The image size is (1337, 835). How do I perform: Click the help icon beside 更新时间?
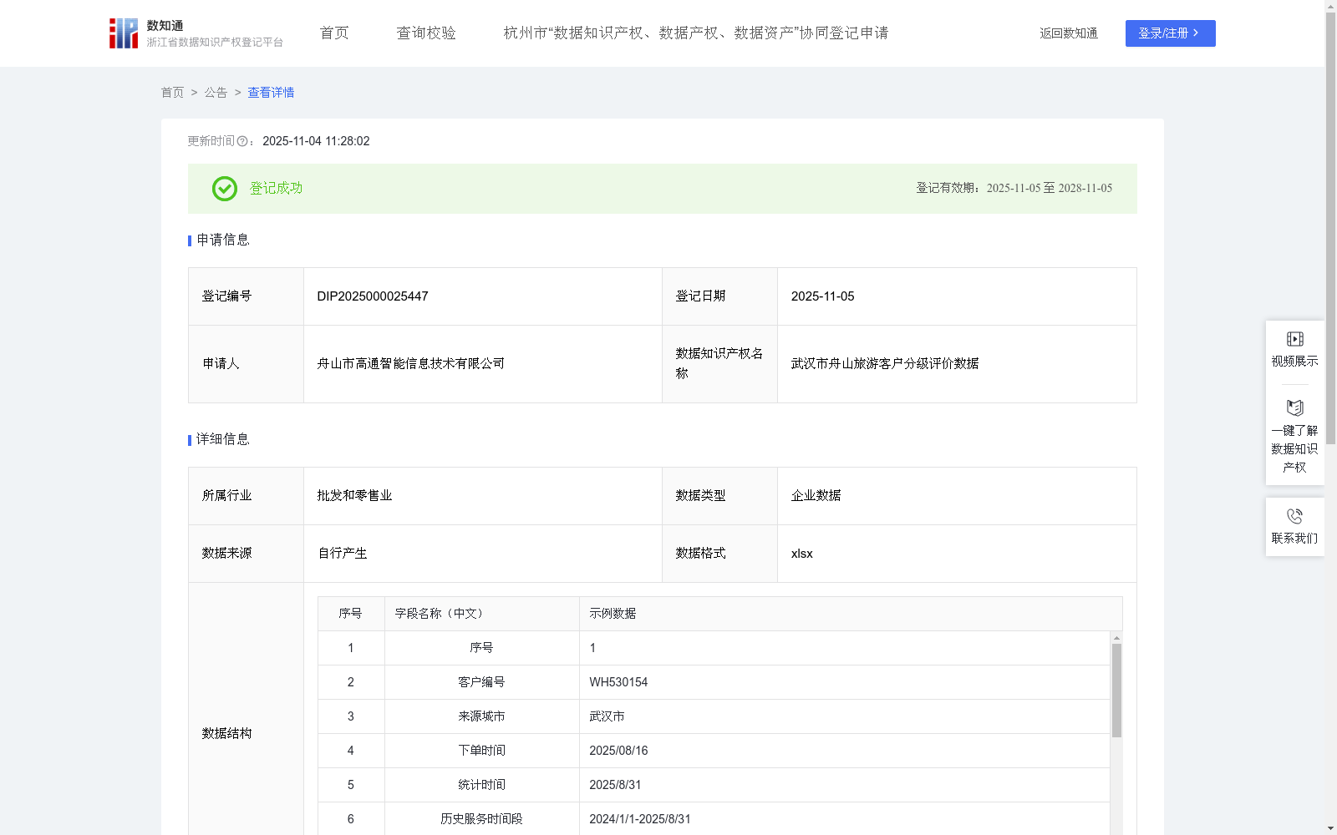[242, 142]
